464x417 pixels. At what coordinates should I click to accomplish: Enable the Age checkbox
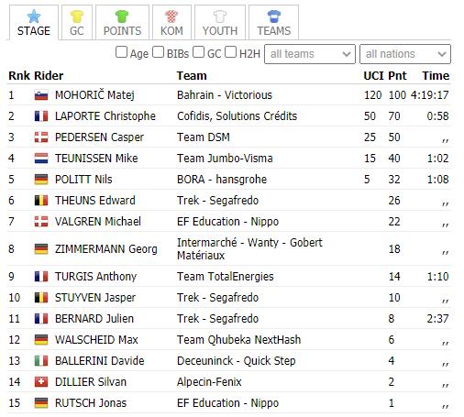tap(121, 52)
